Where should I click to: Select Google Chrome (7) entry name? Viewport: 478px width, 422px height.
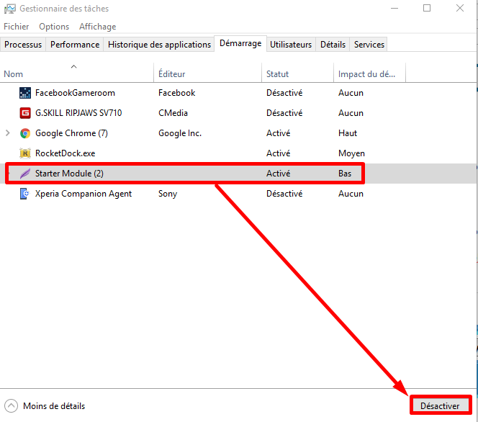point(71,133)
